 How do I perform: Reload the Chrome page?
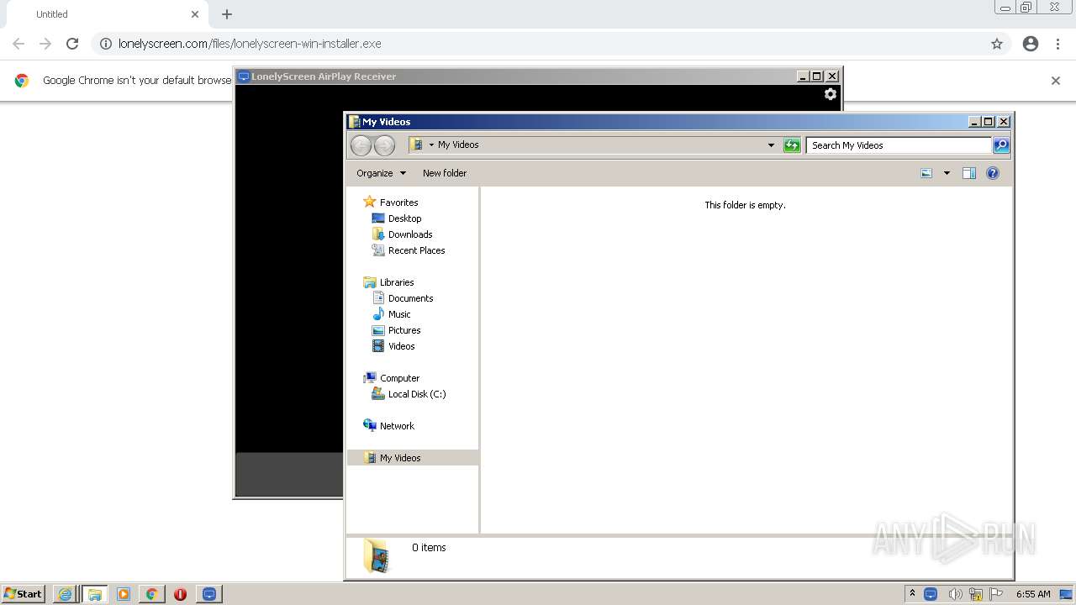point(72,44)
